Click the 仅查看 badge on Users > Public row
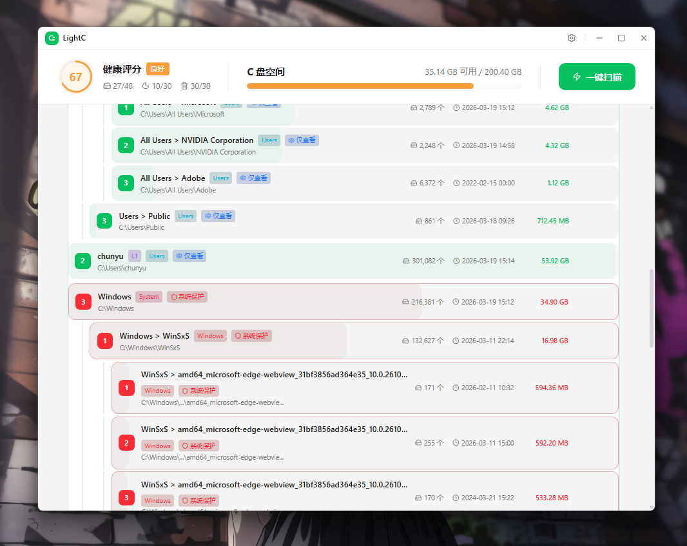Screen dimensions: 687x546 coord(218,216)
